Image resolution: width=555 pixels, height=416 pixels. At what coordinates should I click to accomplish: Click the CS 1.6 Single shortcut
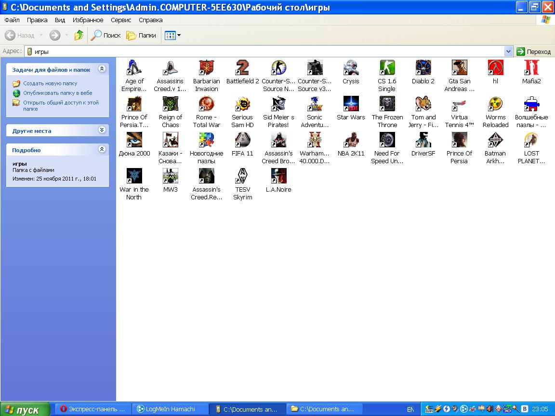click(x=387, y=67)
